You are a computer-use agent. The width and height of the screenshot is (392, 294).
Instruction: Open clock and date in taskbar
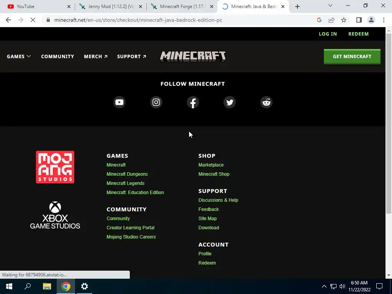pos(359,286)
